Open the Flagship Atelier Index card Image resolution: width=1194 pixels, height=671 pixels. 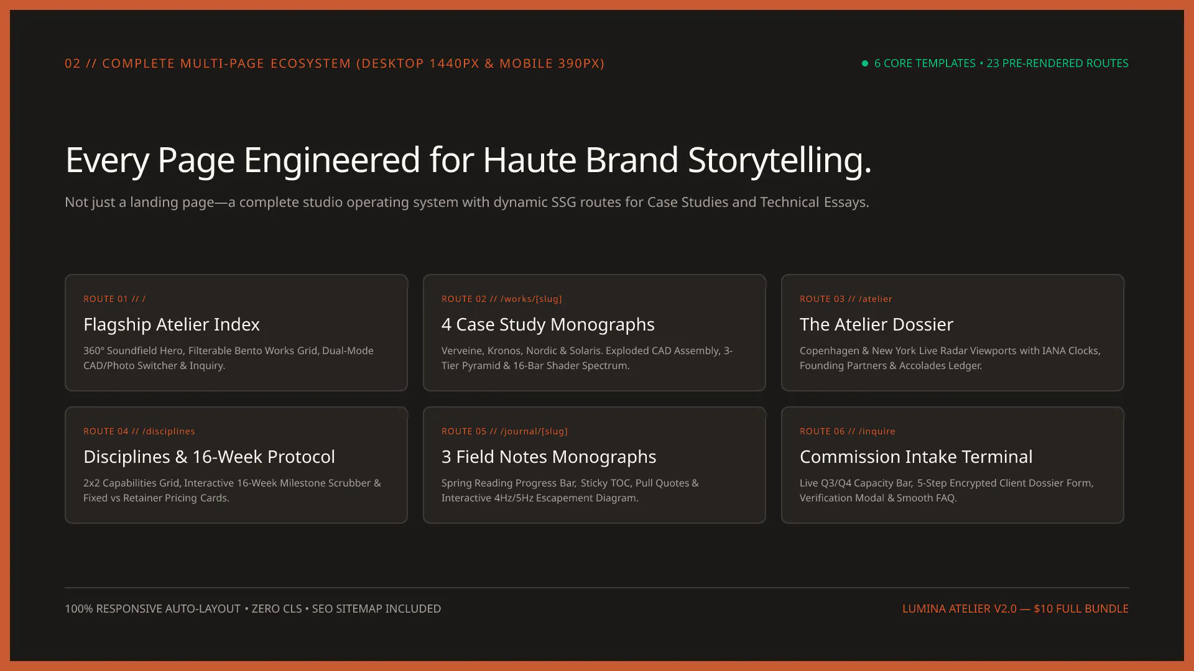[236, 332]
